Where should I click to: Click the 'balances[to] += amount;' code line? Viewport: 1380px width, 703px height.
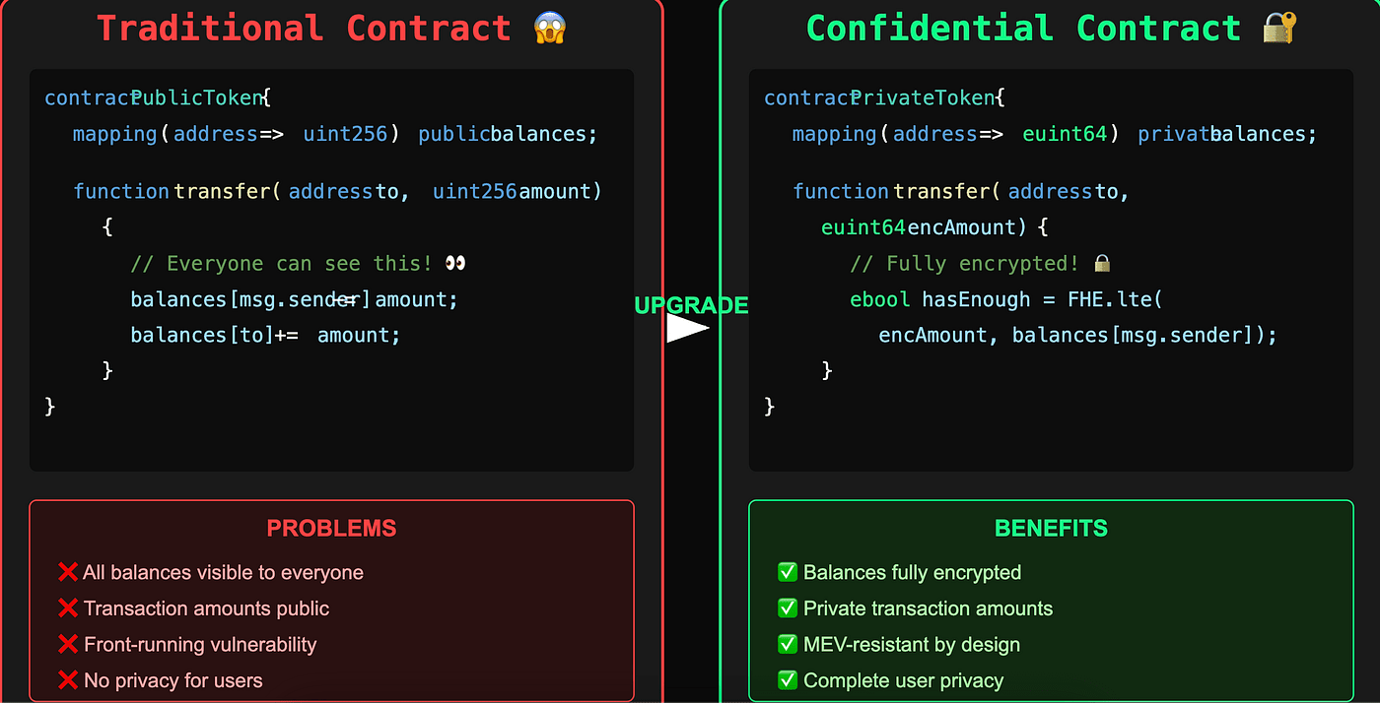pyautogui.click(x=265, y=336)
